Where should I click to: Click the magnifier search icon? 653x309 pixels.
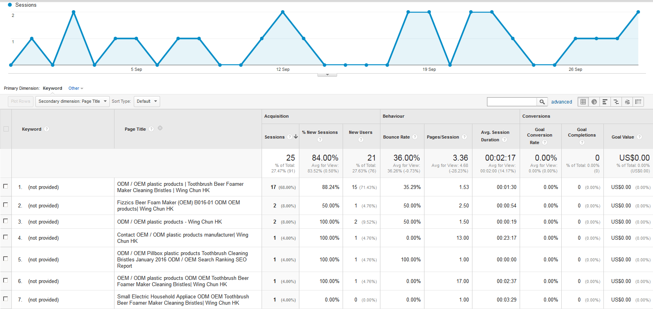click(x=542, y=102)
